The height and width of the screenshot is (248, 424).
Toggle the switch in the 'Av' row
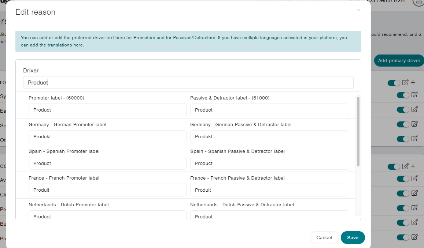pos(403,179)
